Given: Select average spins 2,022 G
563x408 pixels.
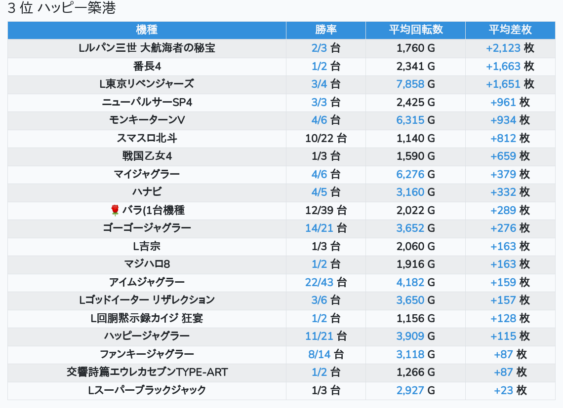Looking at the screenshot, I should pos(416,210).
